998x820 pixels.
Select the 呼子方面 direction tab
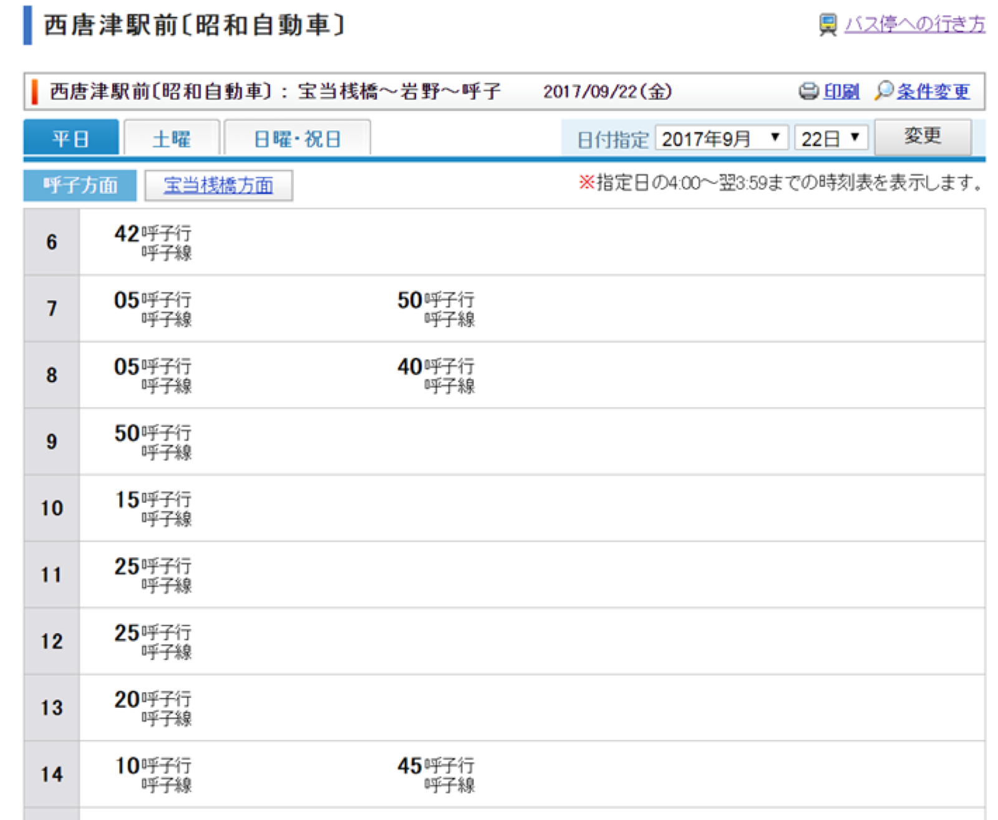80,186
